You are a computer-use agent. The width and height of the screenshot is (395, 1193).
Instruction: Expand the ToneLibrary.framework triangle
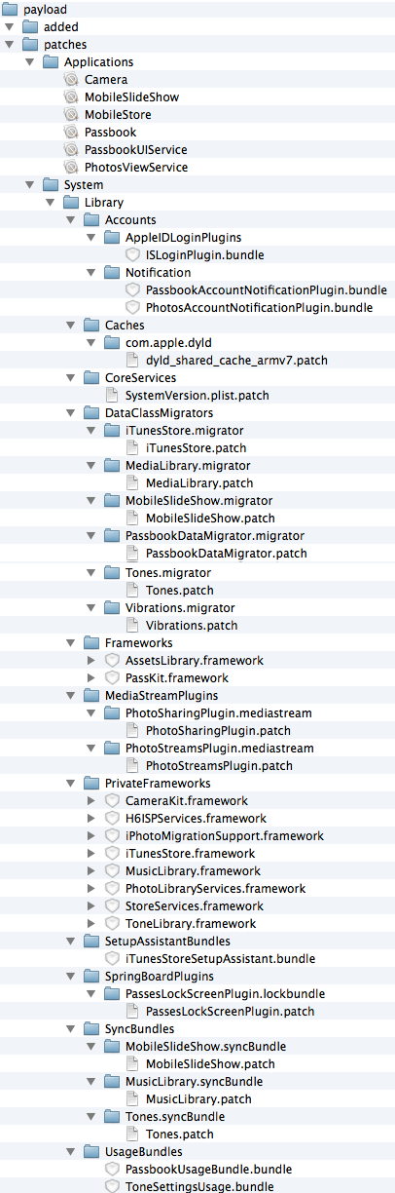[x=91, y=924]
